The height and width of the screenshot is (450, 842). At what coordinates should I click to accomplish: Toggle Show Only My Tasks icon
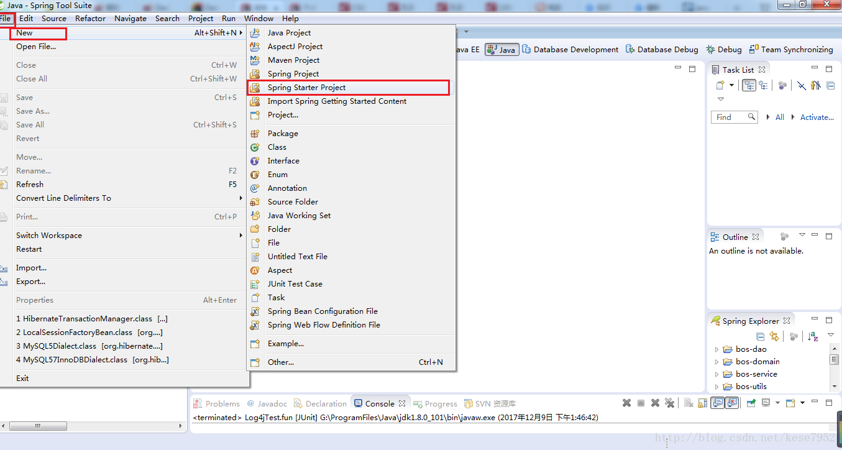point(816,85)
